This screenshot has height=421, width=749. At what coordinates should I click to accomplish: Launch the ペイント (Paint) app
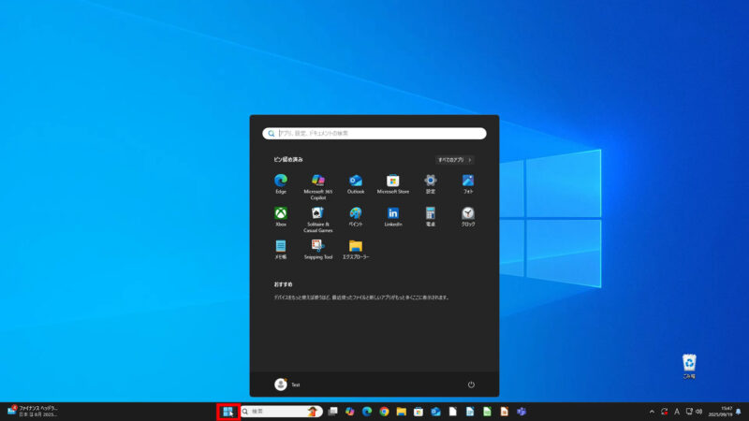pos(356,214)
